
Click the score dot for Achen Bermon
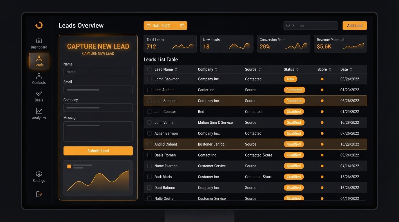322,133
